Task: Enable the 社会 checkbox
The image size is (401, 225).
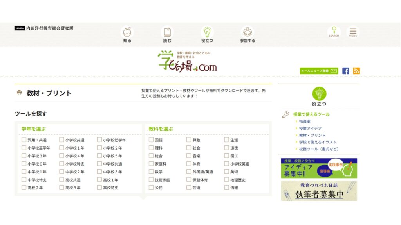Action: 189,148
